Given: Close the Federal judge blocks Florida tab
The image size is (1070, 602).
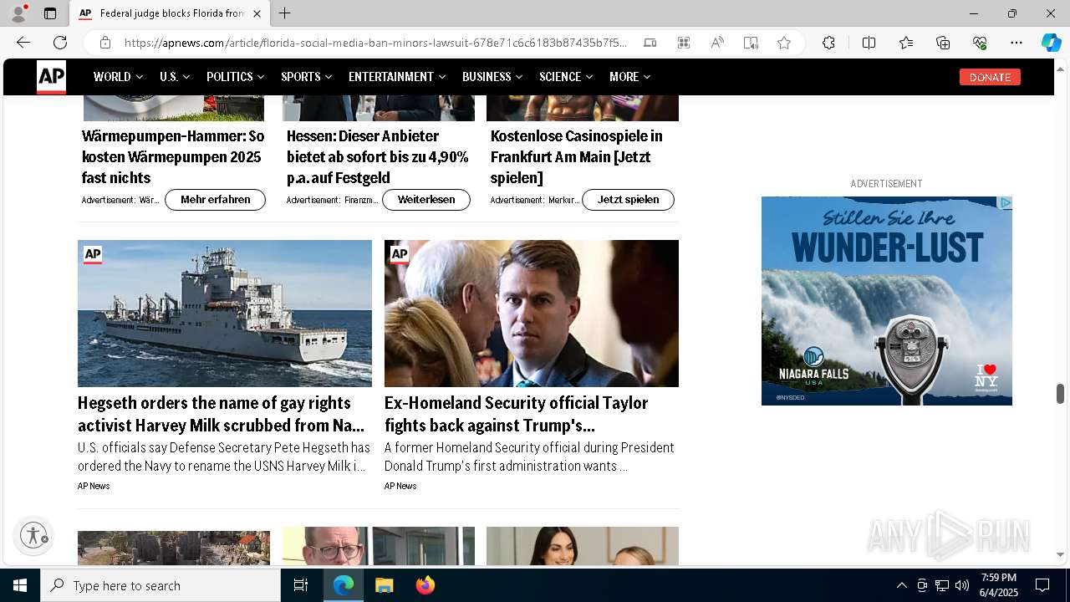Looking at the screenshot, I should pos(257,13).
